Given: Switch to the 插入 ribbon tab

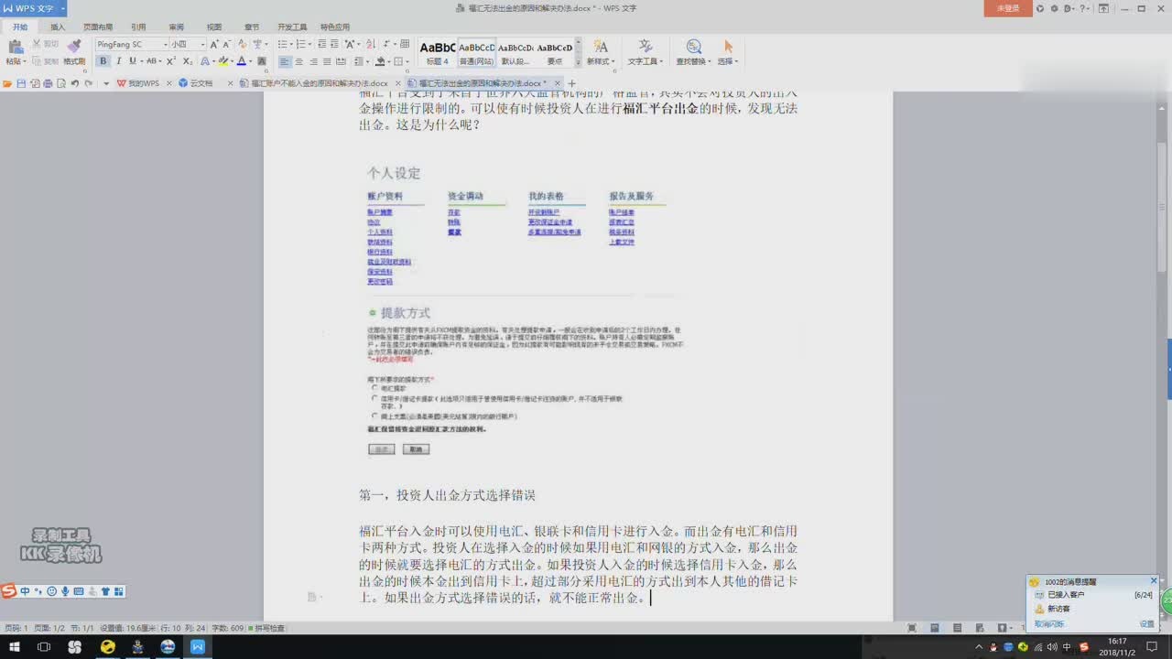Looking at the screenshot, I should pos(58,27).
